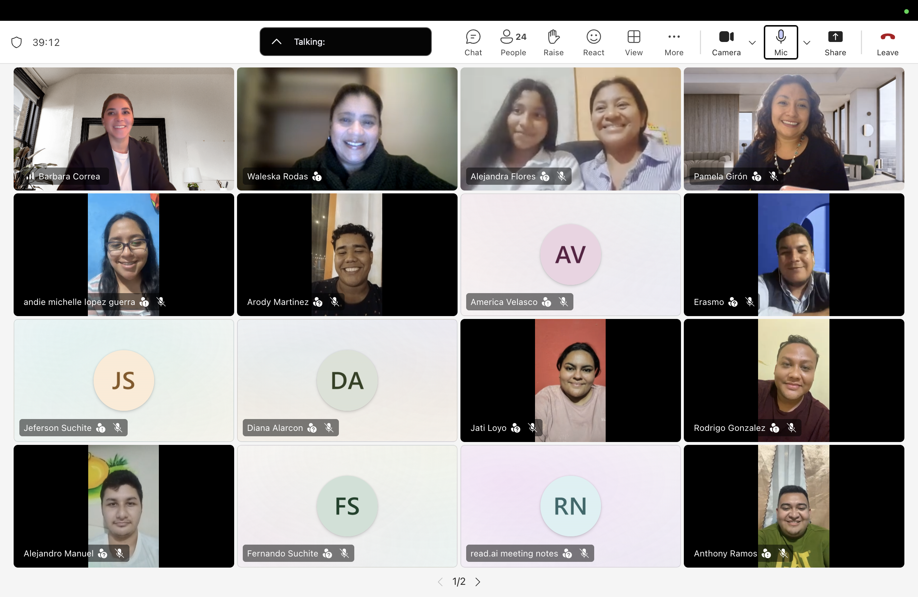This screenshot has width=918, height=597.
Task: Change the View layout
Action: [633, 42]
